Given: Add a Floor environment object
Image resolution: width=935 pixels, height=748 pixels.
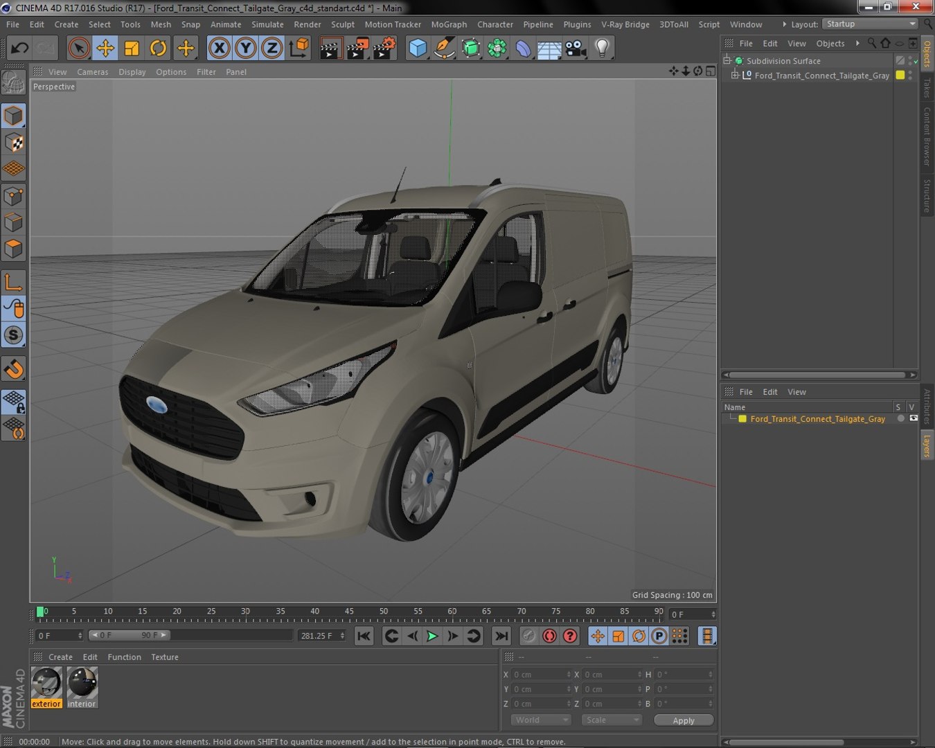Looking at the screenshot, I should [549, 48].
